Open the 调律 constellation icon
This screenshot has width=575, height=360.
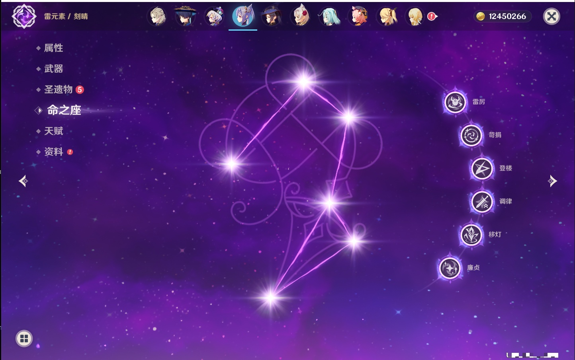[x=482, y=202]
